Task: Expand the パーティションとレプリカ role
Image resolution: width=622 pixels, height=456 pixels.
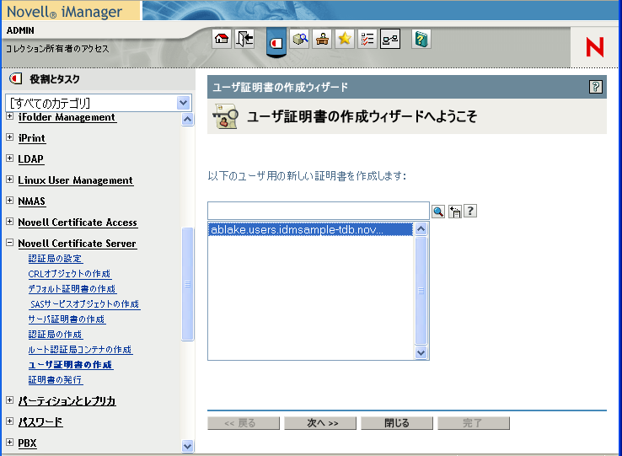Action: click(10, 400)
